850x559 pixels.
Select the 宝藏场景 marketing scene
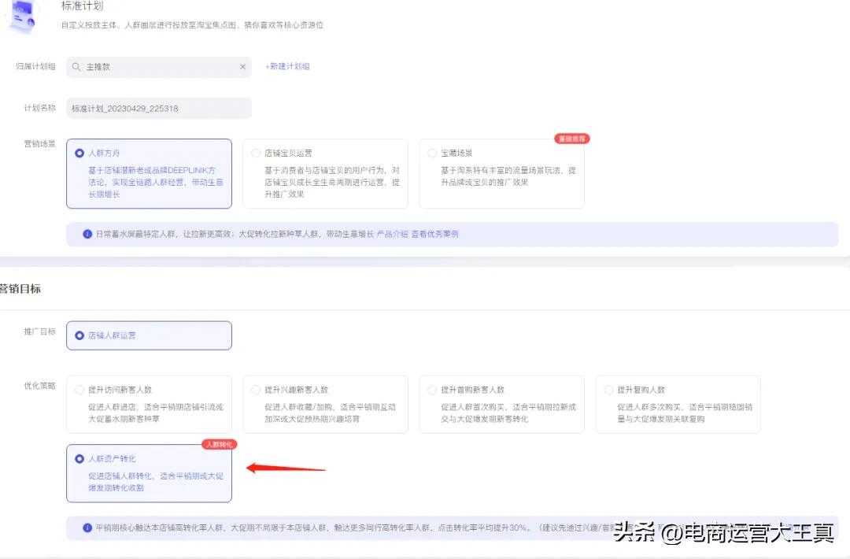[432, 154]
